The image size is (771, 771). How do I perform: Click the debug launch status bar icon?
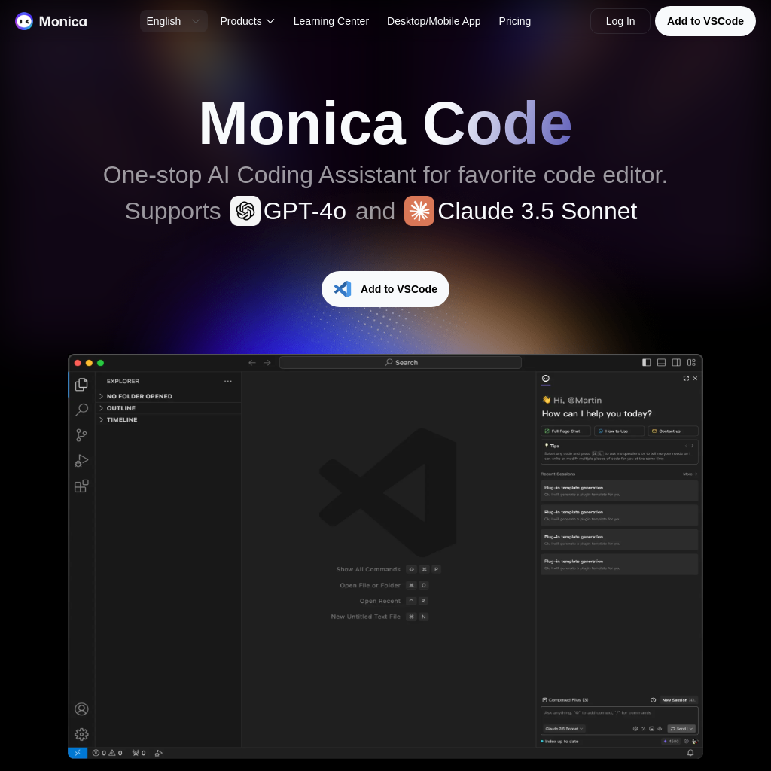158,753
